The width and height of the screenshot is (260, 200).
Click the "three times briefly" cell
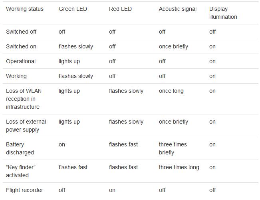click(173, 148)
